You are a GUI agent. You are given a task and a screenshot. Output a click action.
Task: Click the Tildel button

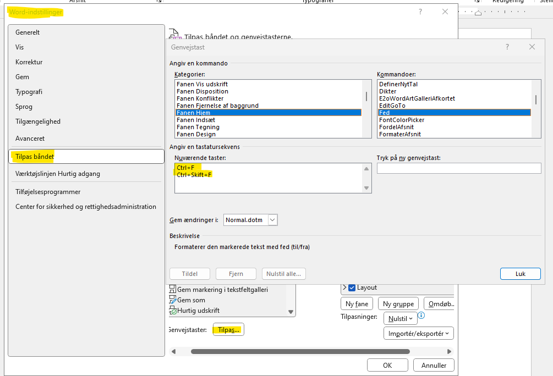190,274
